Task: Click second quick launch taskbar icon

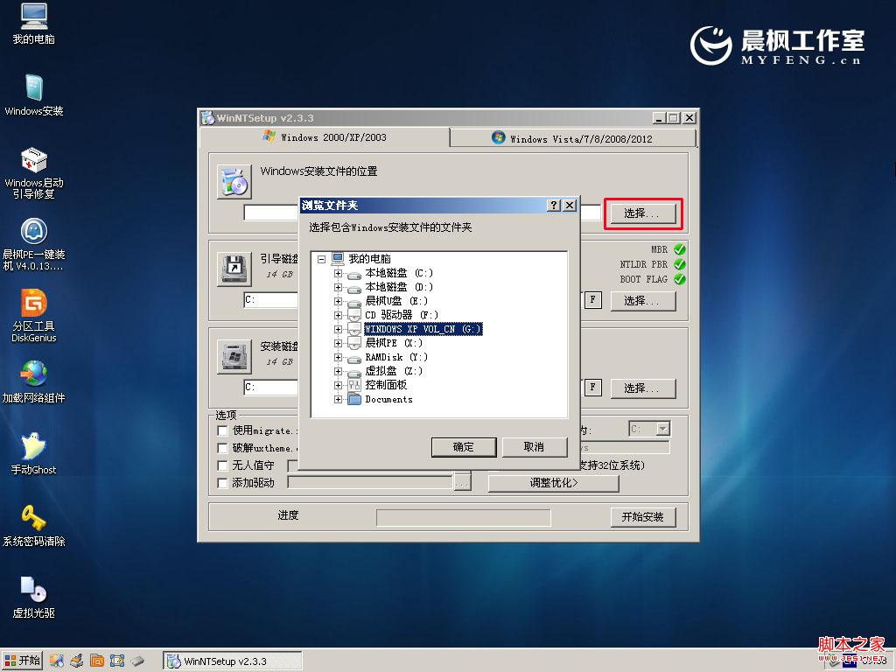Action: (x=77, y=661)
